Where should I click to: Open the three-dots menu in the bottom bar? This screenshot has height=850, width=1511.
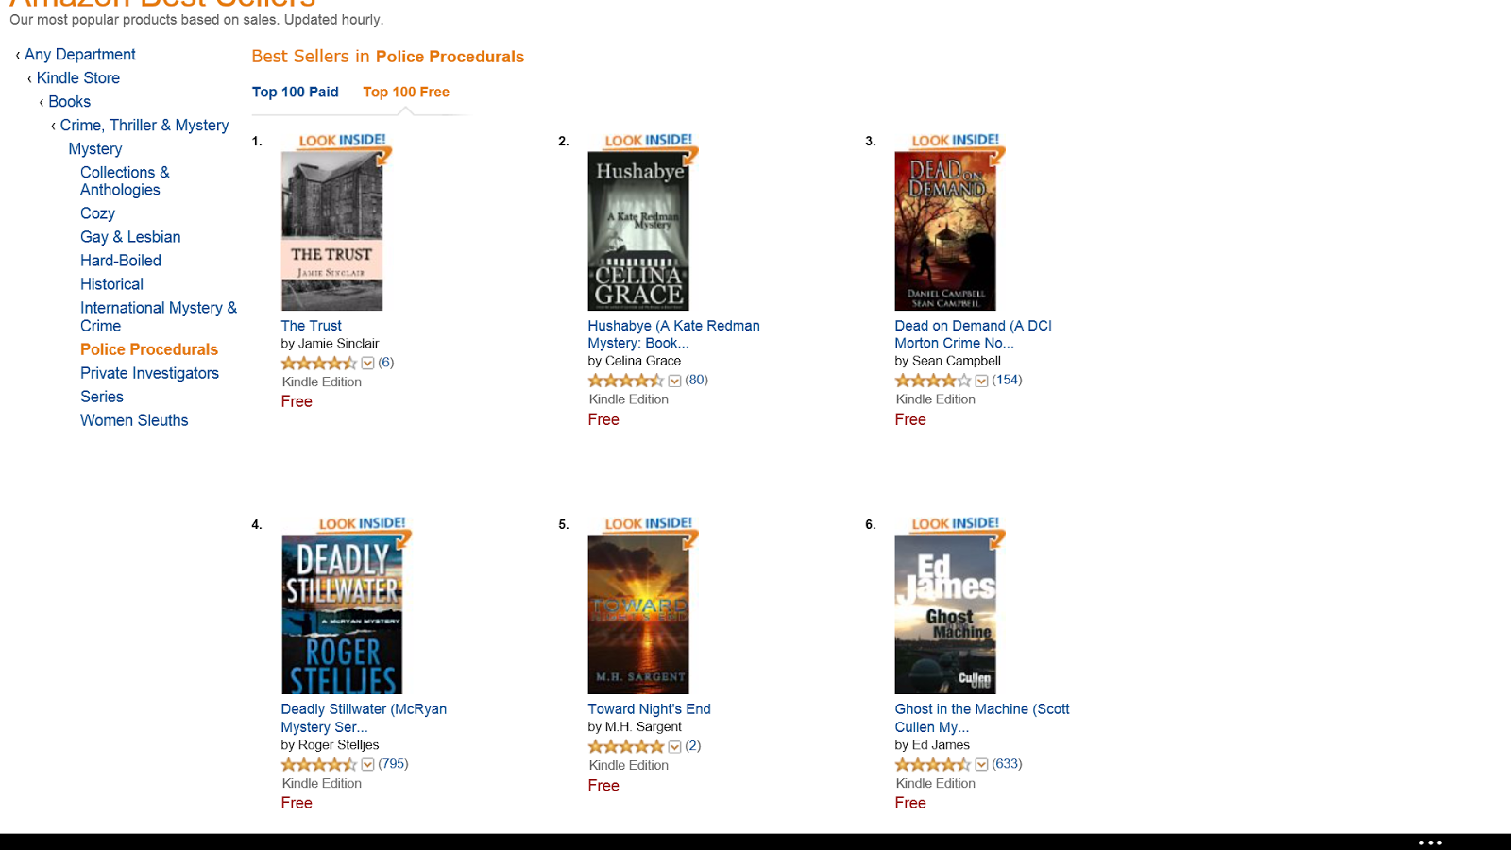tap(1431, 842)
